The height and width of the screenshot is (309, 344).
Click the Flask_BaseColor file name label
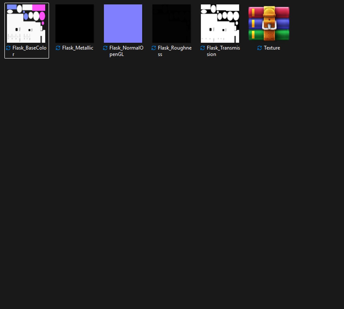29,51
